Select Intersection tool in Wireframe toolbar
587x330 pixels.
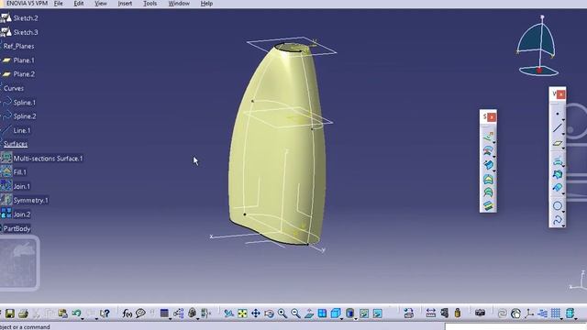558,174
